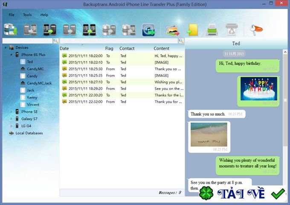Click the second greyed database-to-phone icon
290x205 pixels.
[x=129, y=29]
